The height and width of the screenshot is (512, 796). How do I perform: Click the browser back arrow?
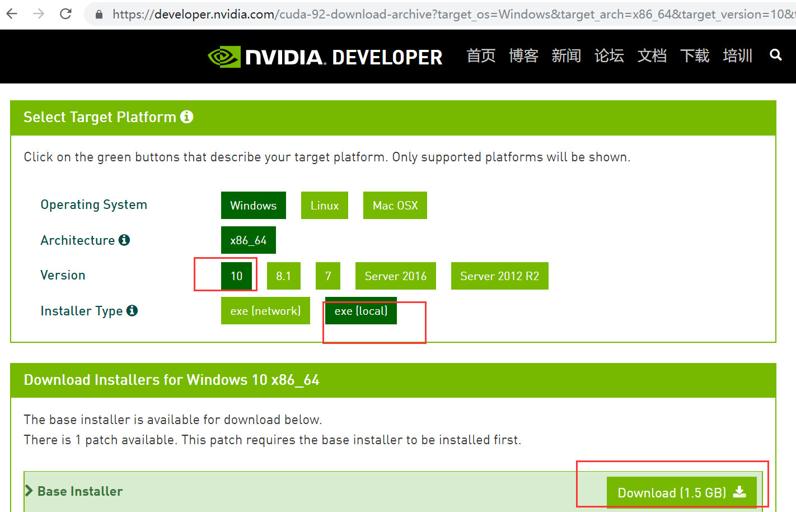pos(12,13)
